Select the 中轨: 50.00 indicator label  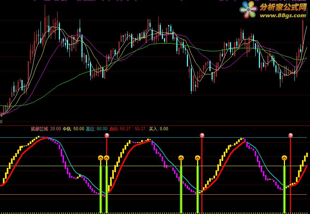[x=74, y=129]
